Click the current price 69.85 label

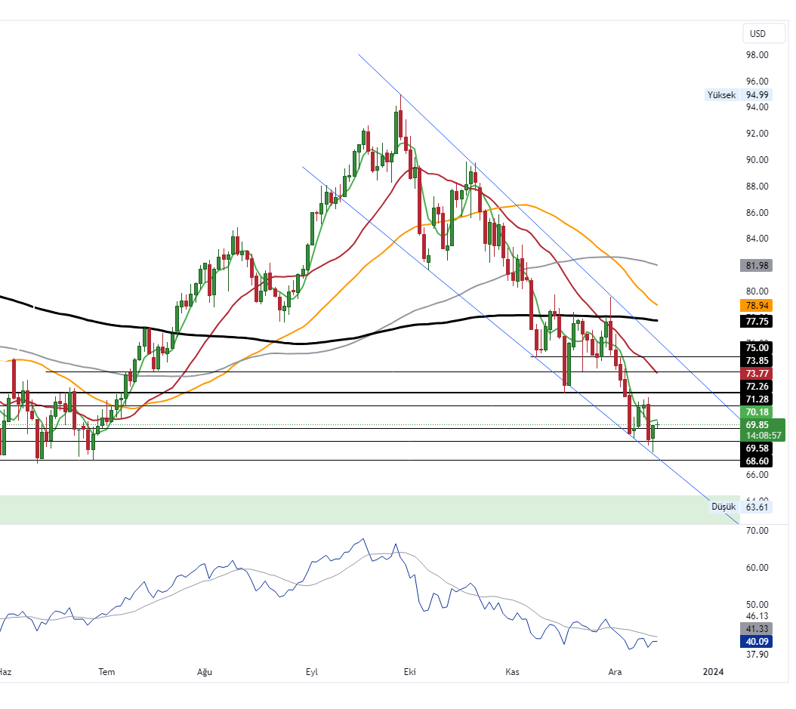757,425
